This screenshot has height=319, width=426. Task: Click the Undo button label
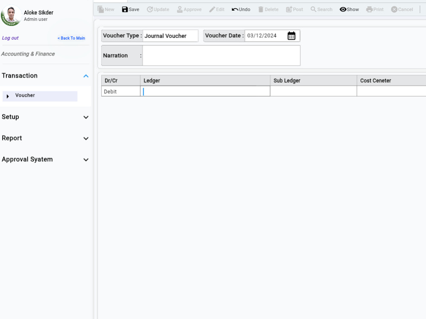pyautogui.click(x=245, y=9)
